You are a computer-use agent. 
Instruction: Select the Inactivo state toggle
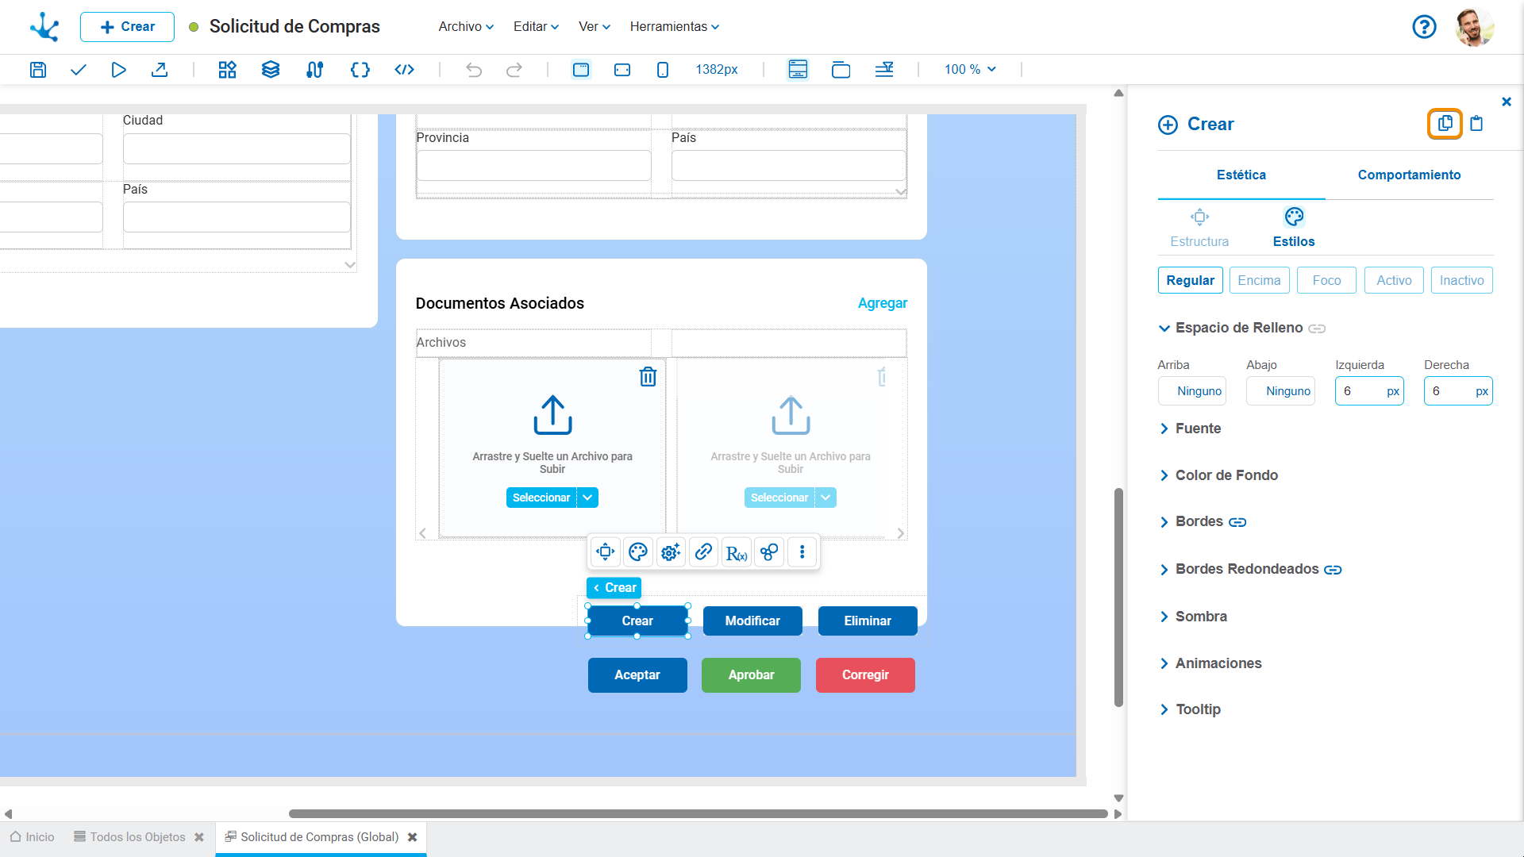(1461, 280)
